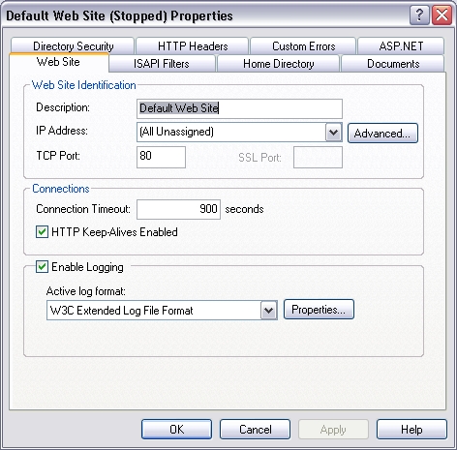Viewport: 457px width, 450px height.
Task: Toggle HTTP Keep-Alives Enabled checkbox
Action: point(42,232)
